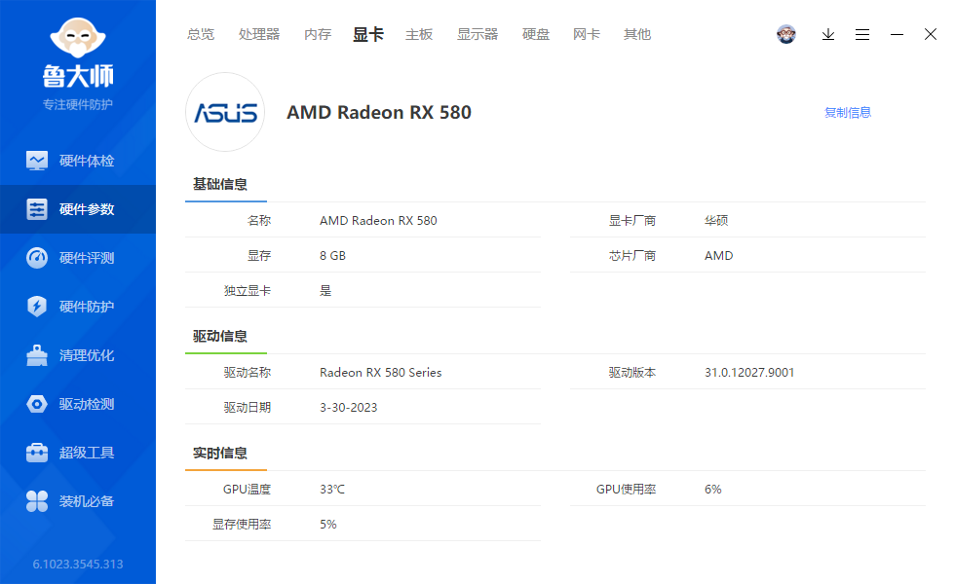Click the download arrow icon

pos(828,35)
